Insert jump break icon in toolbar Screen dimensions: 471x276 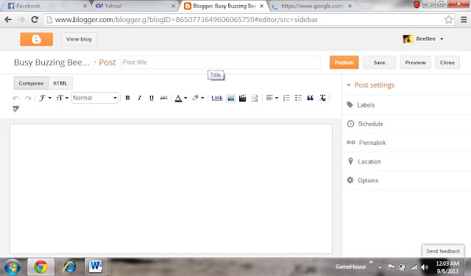(x=255, y=98)
